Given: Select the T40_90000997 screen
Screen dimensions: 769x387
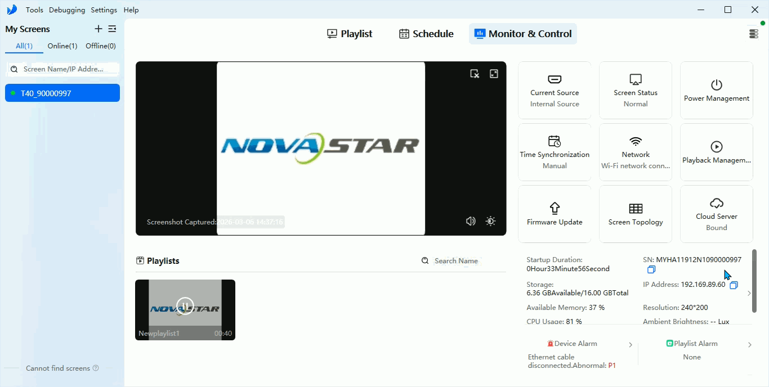Looking at the screenshot, I should [62, 93].
